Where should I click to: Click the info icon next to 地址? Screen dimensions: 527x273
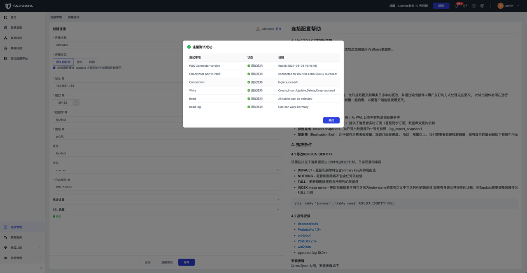click(x=63, y=78)
